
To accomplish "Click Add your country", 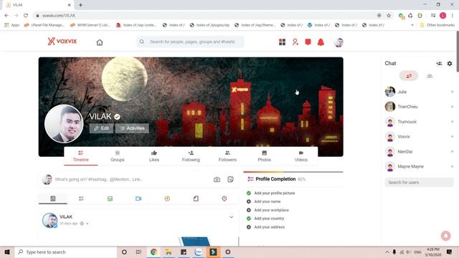I will pos(269,219).
